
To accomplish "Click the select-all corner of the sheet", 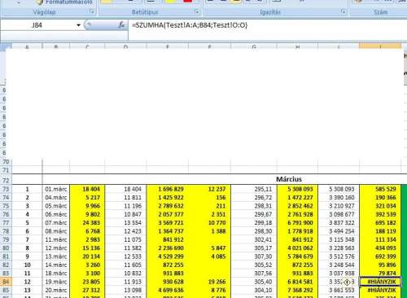I will 6,46.
